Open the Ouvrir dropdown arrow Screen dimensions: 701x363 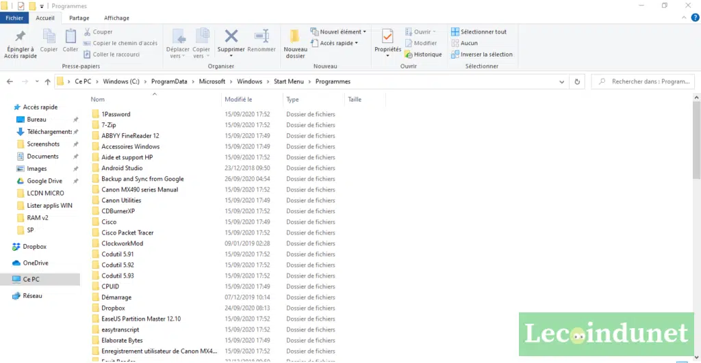(434, 31)
